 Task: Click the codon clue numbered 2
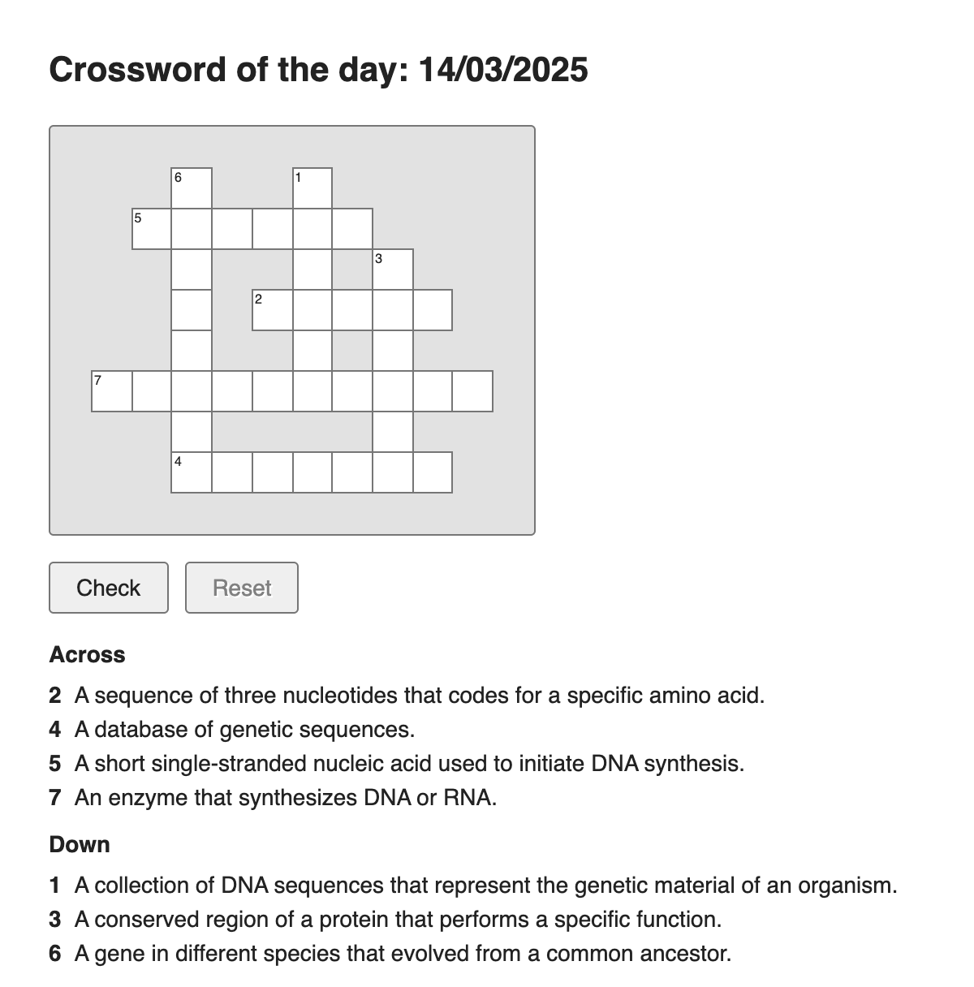click(407, 696)
